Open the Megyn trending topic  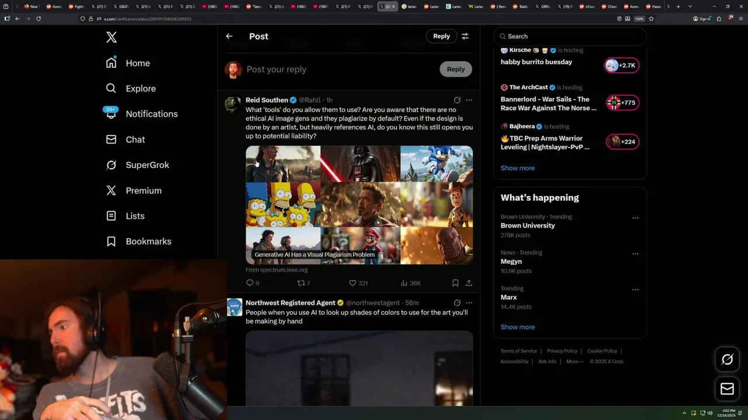click(511, 261)
